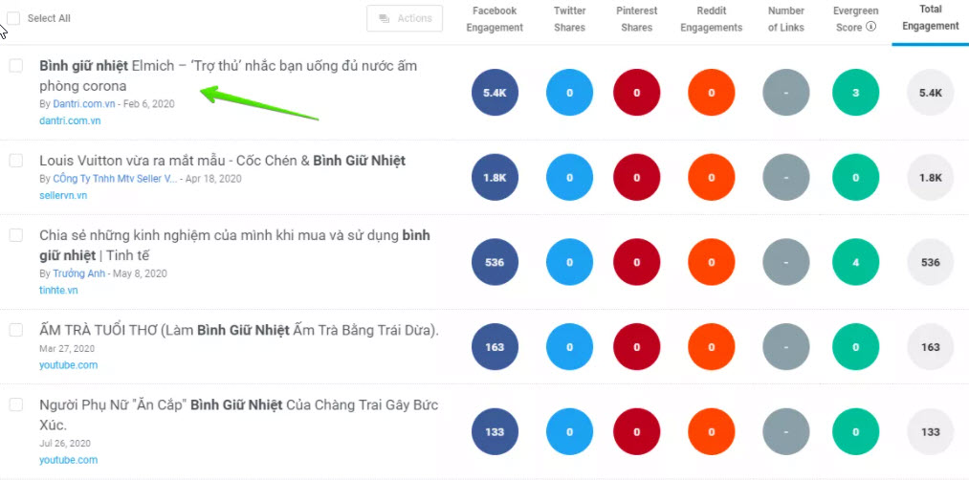
Task: Click the Evergreen Score info icon
Action: coord(871,28)
